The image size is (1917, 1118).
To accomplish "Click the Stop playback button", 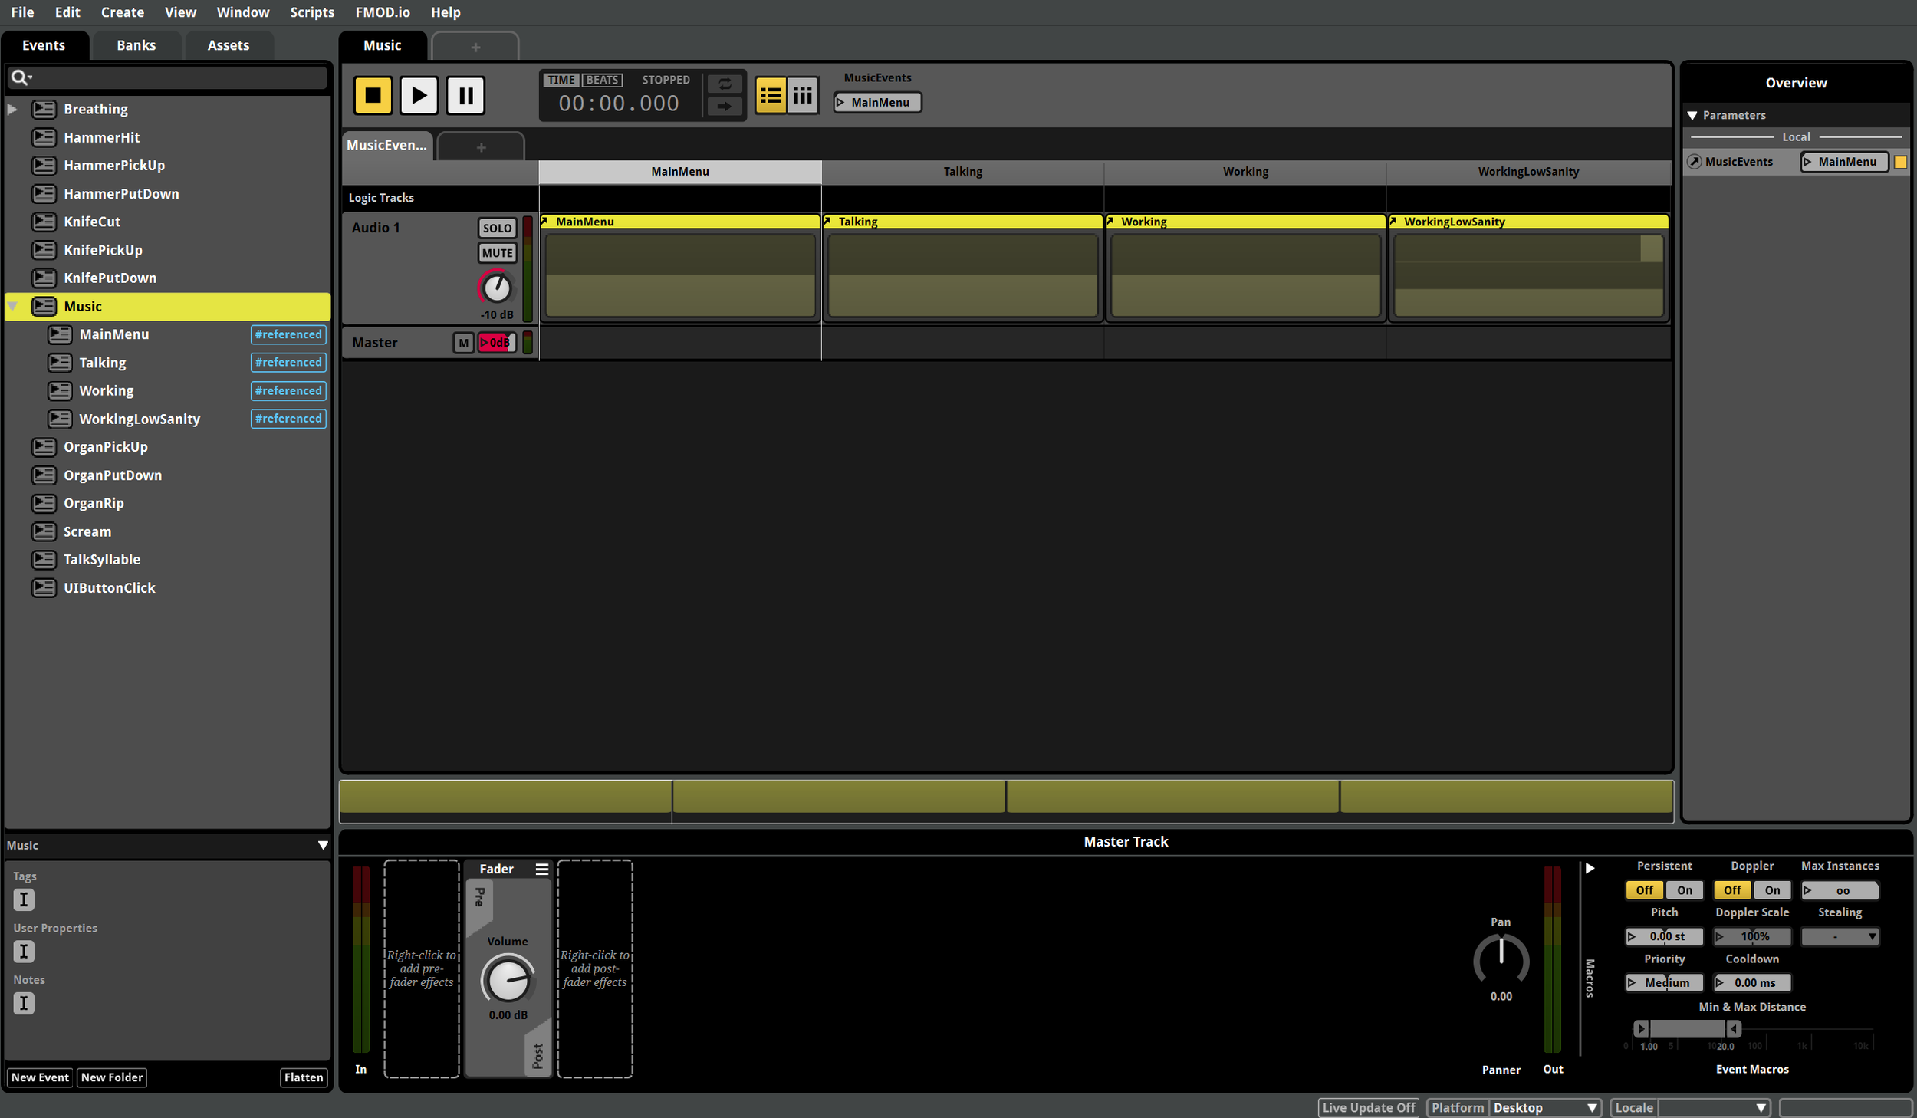I will pos(373,95).
